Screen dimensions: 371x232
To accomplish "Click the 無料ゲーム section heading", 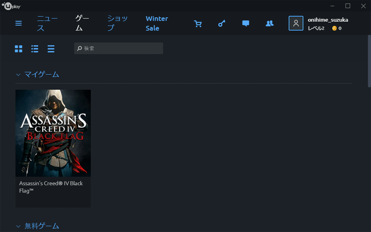I will pos(42,226).
